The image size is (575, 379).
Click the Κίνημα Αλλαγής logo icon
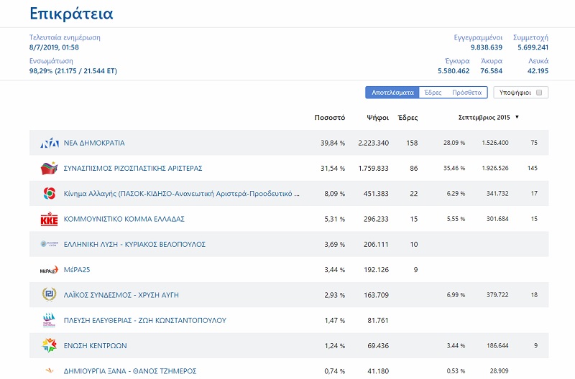click(x=49, y=194)
